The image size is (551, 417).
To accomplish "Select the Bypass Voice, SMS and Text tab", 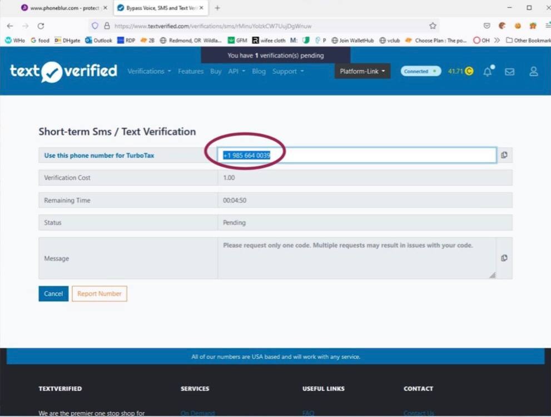I will [161, 8].
